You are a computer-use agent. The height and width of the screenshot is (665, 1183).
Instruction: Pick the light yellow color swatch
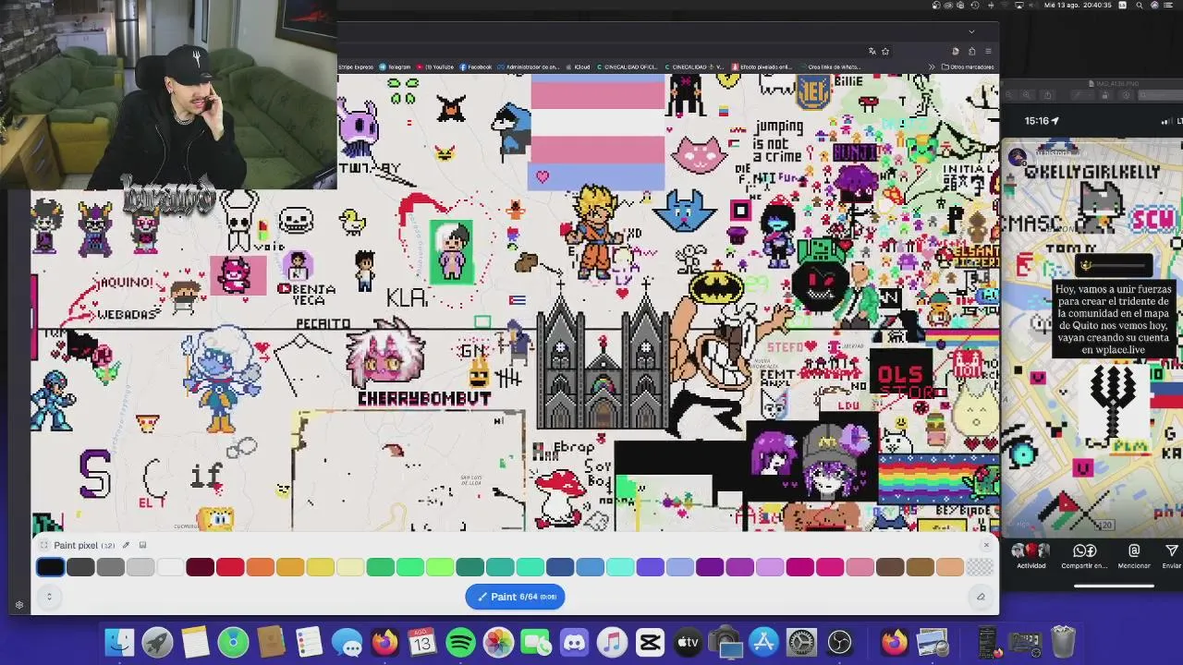[x=350, y=567]
